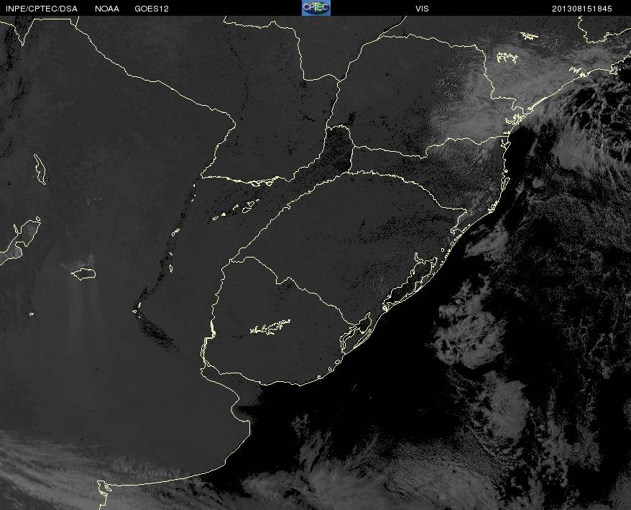Click the GOES12 satellite label
Screen dimensions: 631x510
point(152,9)
